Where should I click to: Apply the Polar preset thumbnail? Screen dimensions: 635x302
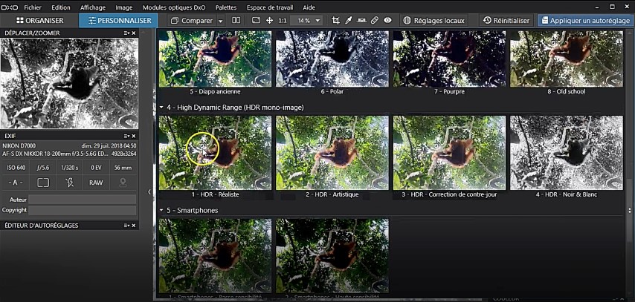pyautogui.click(x=332, y=59)
